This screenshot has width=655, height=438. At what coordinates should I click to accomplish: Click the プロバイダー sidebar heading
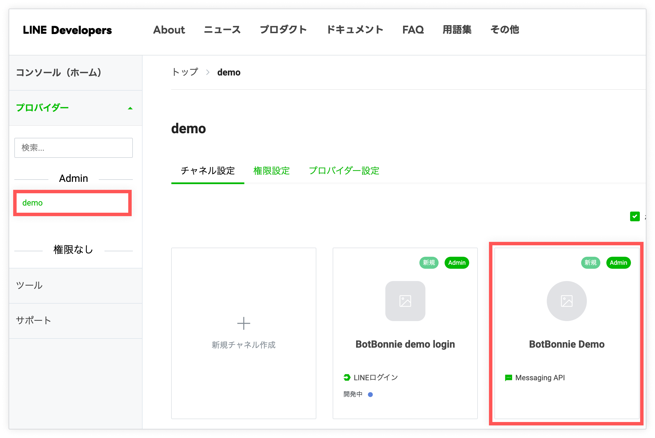42,108
